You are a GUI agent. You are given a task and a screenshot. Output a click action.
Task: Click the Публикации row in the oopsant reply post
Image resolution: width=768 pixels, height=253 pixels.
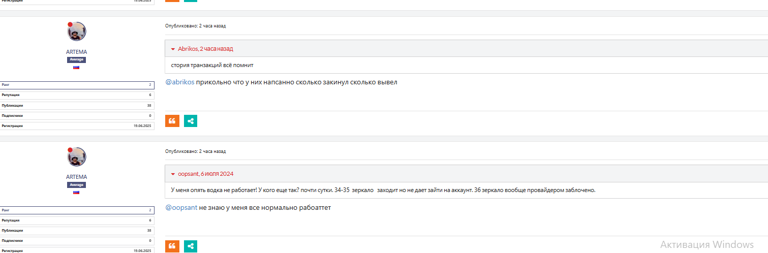pyautogui.click(x=76, y=231)
